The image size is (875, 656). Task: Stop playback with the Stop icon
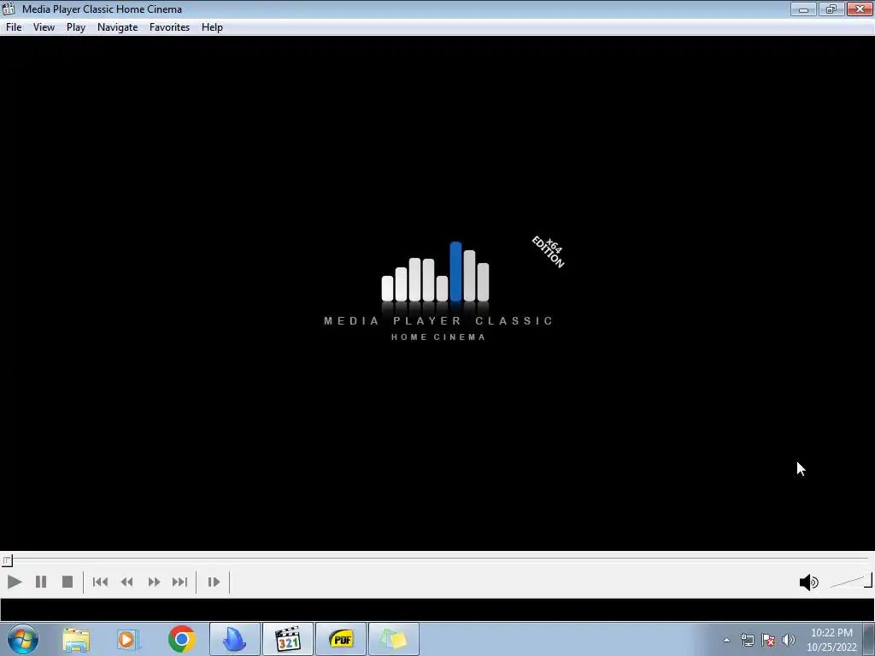(x=68, y=582)
